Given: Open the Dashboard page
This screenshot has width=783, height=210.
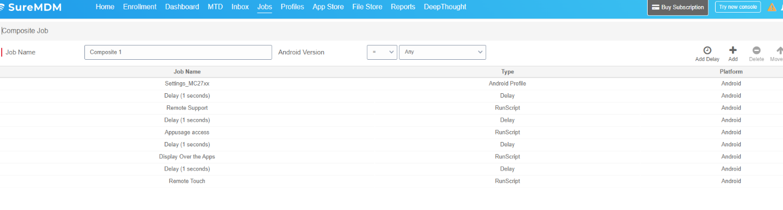Looking at the screenshot, I should click(x=182, y=7).
